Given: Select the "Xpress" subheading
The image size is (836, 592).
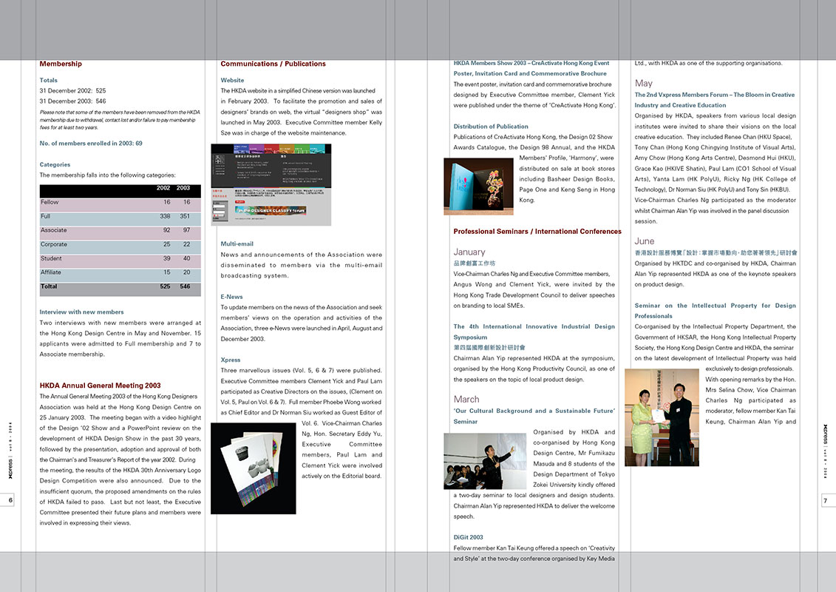Looking at the screenshot, I should [x=231, y=360].
